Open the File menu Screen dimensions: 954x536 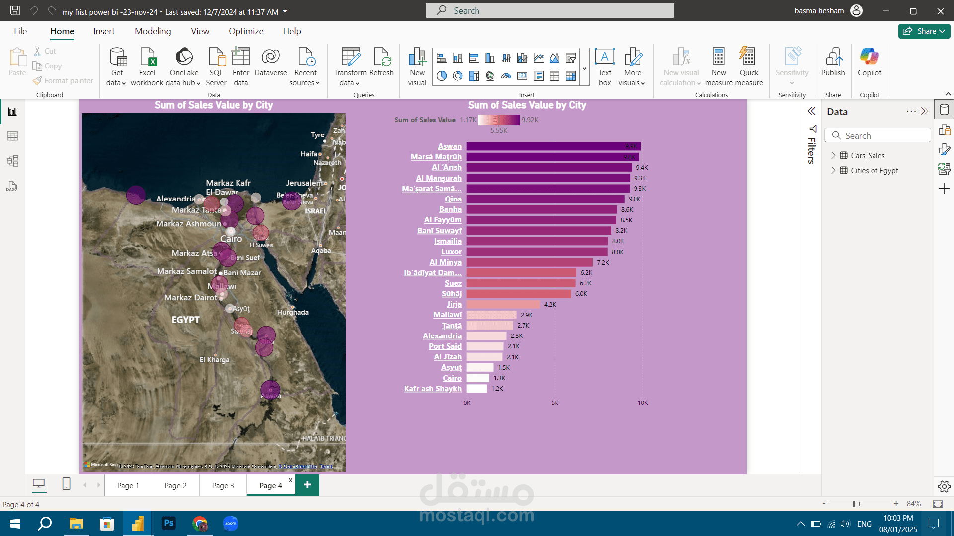[20, 31]
